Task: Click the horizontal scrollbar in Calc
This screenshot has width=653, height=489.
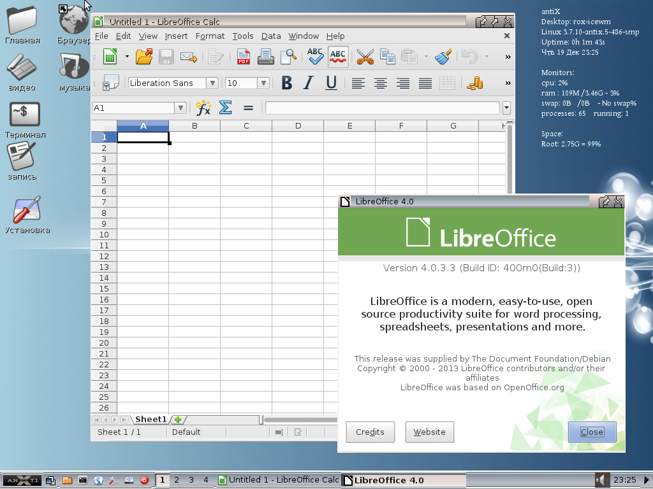Action: 300,420
